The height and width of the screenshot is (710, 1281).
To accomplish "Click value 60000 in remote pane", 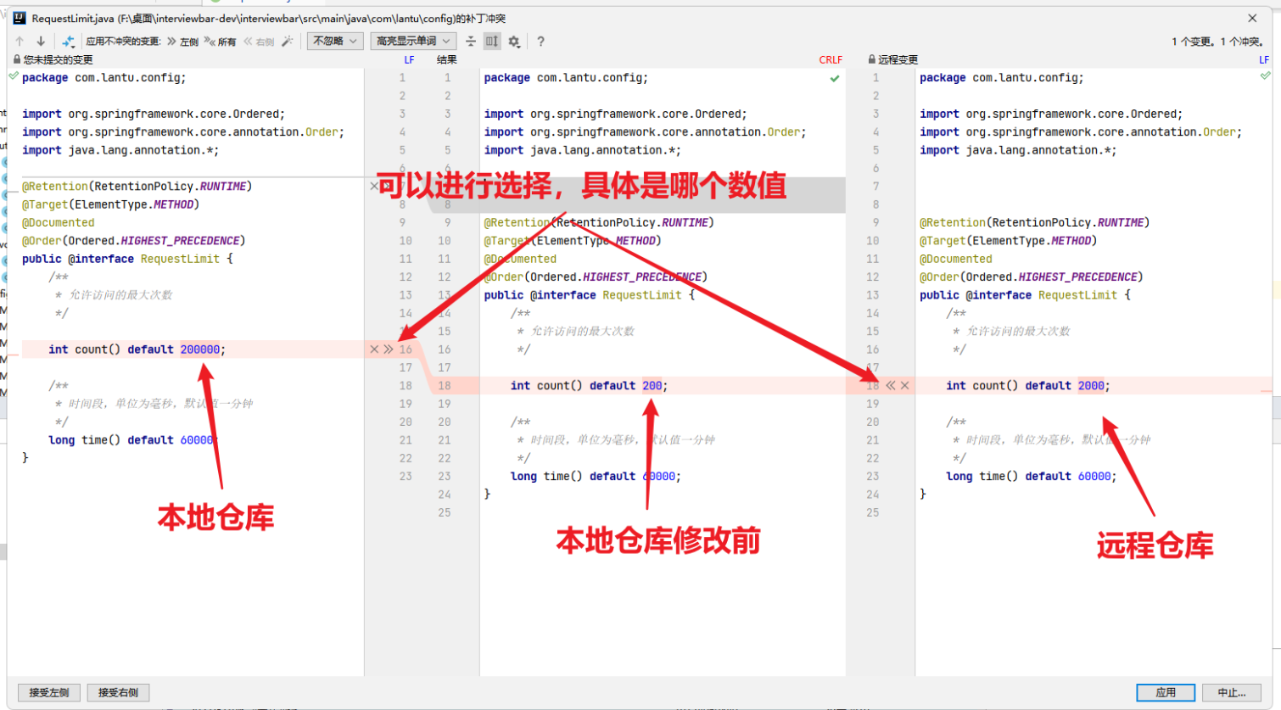I will (1094, 476).
